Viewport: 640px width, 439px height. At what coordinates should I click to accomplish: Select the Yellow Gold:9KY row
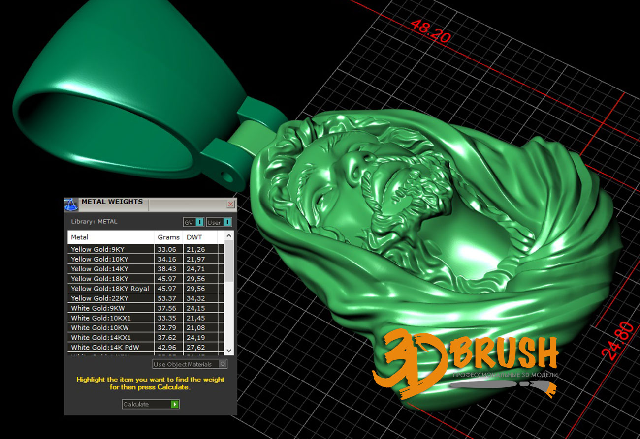tap(146, 249)
